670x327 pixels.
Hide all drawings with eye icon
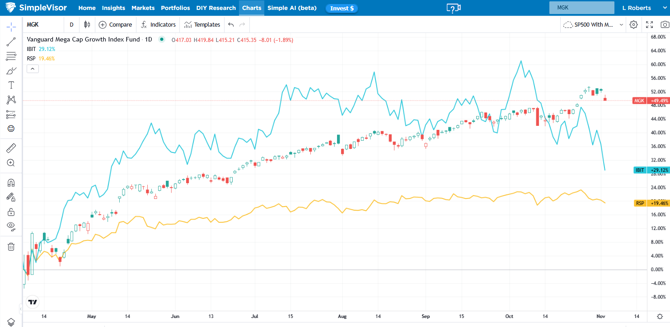[x=11, y=226]
